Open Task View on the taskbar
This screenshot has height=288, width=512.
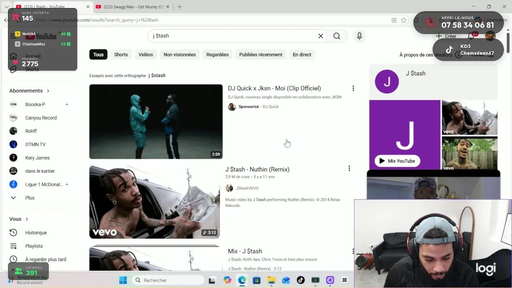(212, 280)
